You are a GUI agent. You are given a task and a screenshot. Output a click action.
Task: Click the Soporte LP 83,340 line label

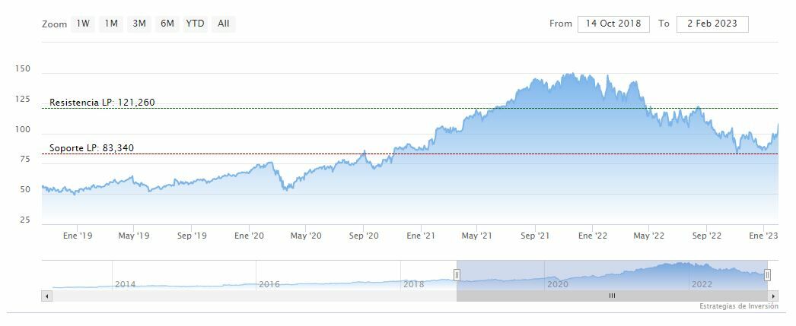(x=92, y=148)
